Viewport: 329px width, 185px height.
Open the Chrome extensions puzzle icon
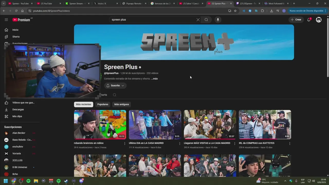(262, 11)
